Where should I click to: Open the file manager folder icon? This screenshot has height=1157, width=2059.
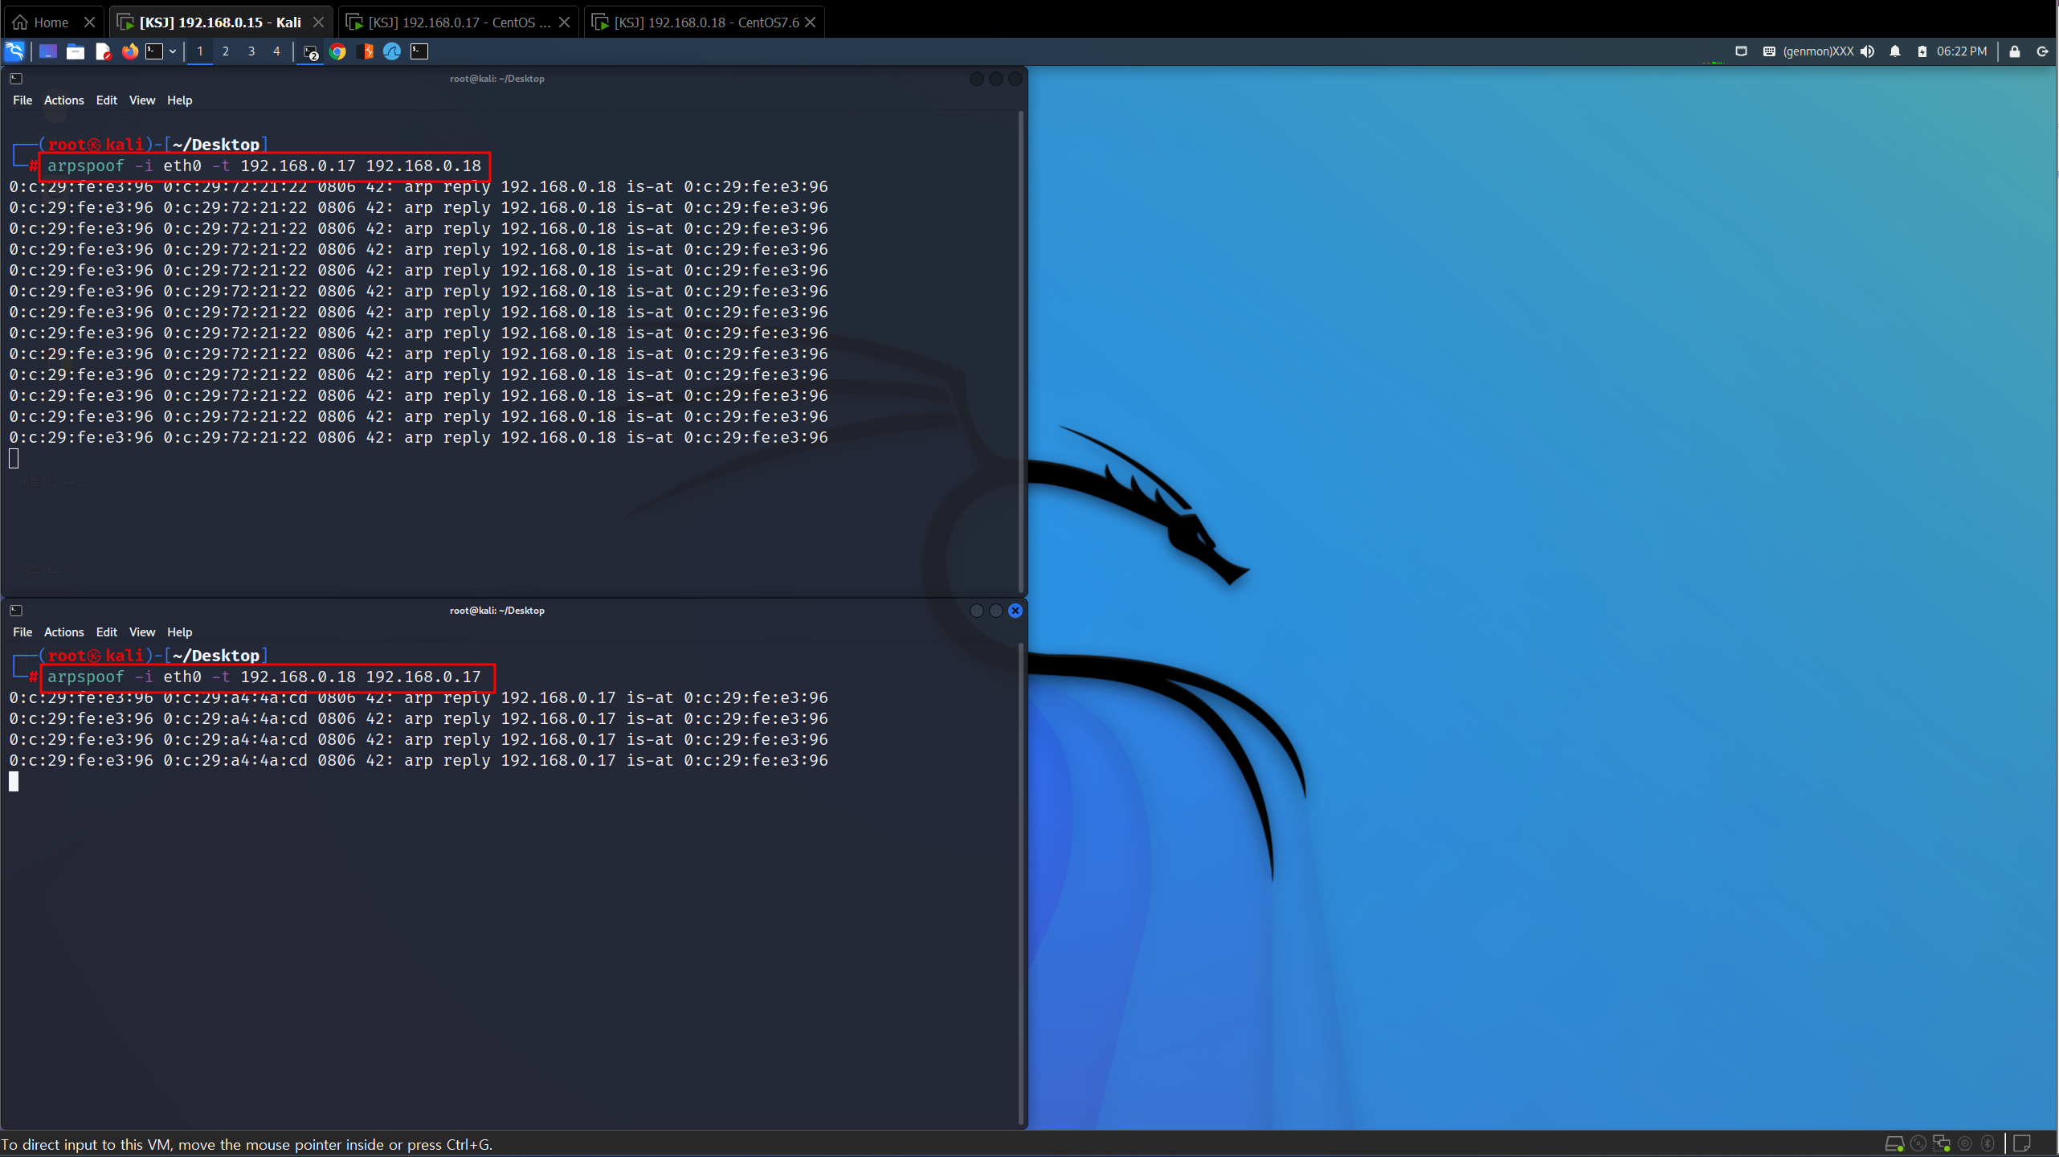pos(76,51)
